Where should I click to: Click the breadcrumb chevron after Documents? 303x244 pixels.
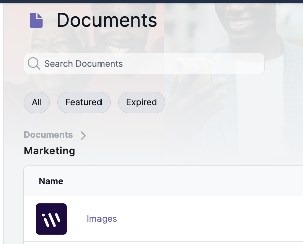tap(83, 135)
